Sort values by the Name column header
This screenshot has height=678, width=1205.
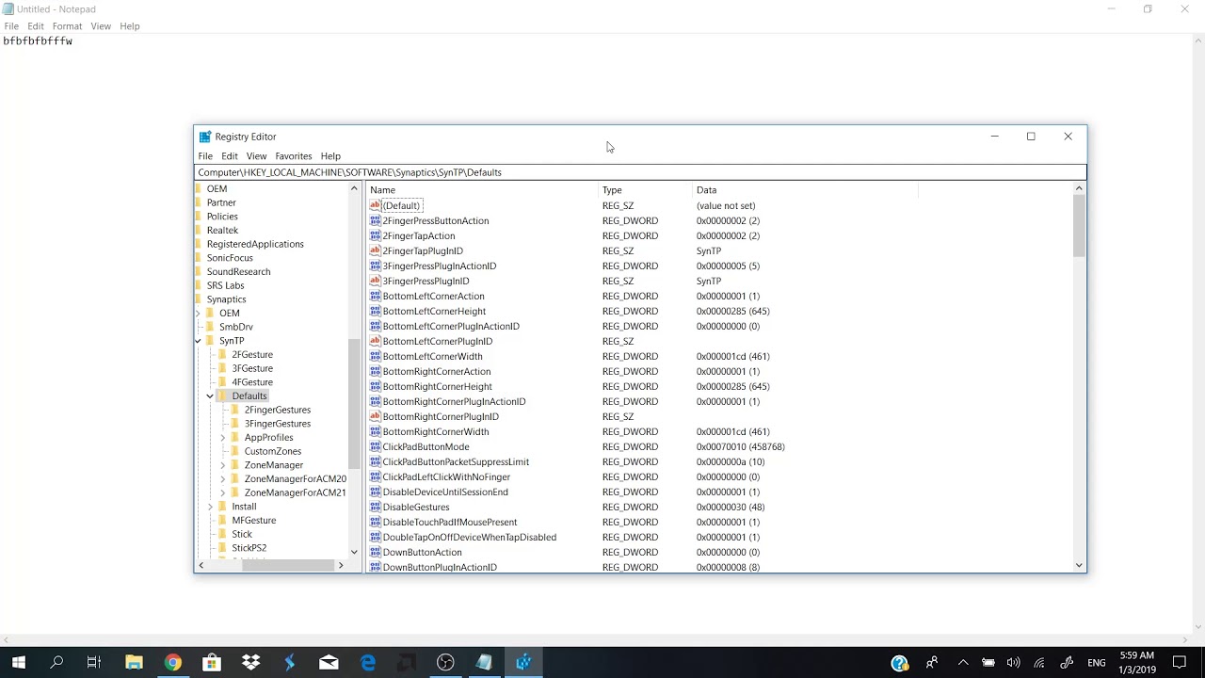point(482,190)
